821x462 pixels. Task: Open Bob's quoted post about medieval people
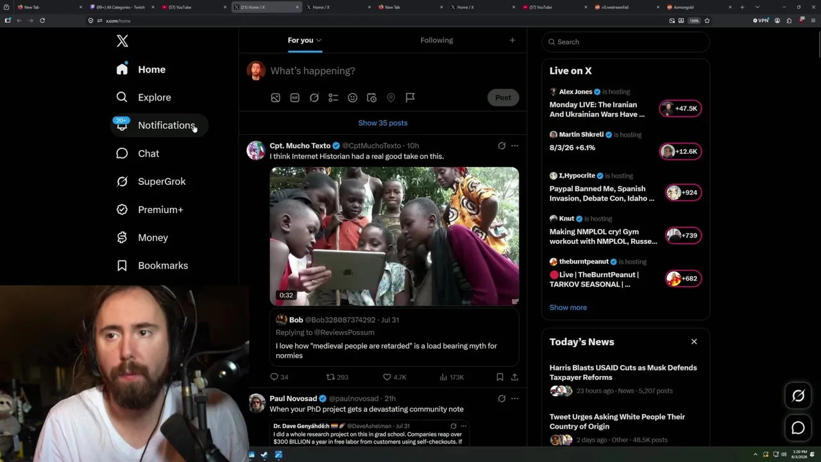point(394,338)
